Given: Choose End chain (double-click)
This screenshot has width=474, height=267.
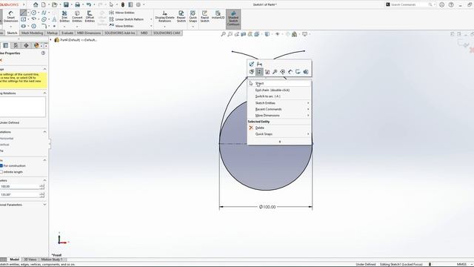Looking at the screenshot, I should pyautogui.click(x=279, y=90).
